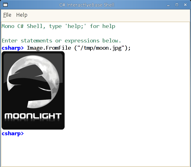Open the Help menu
The image size is (191, 167).
(x=22, y=15)
